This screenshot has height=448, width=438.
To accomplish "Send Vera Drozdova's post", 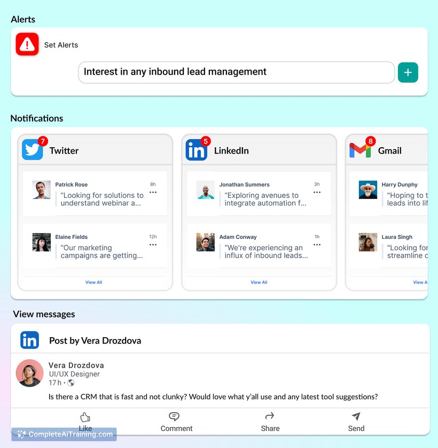I will point(356,422).
